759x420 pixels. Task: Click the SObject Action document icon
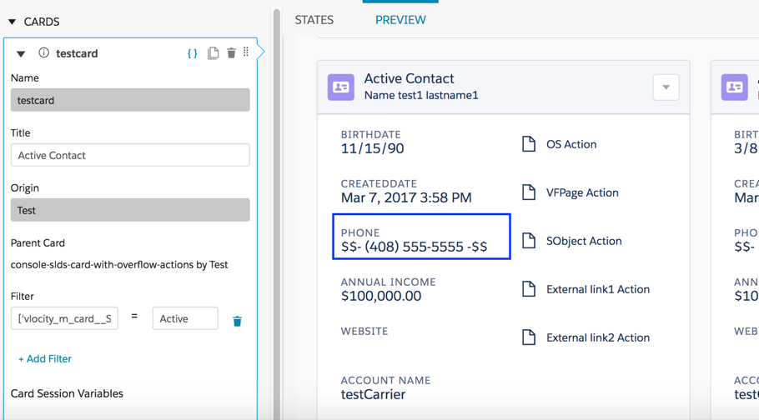529,241
